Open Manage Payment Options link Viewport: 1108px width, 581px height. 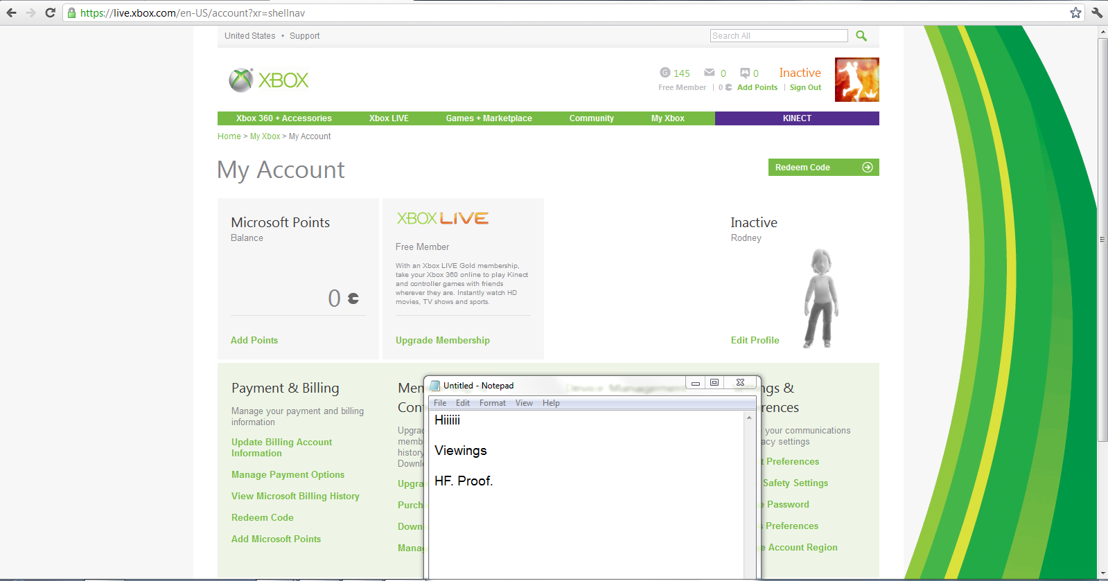(x=288, y=474)
